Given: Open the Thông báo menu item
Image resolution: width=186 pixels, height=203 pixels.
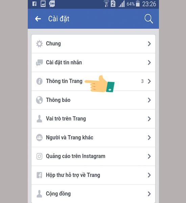Looking at the screenshot, I should [93, 100].
